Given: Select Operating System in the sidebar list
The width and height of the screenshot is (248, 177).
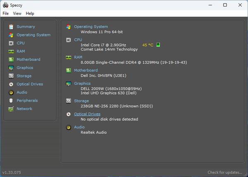Looking at the screenshot, I should pyautogui.click(x=33, y=35).
